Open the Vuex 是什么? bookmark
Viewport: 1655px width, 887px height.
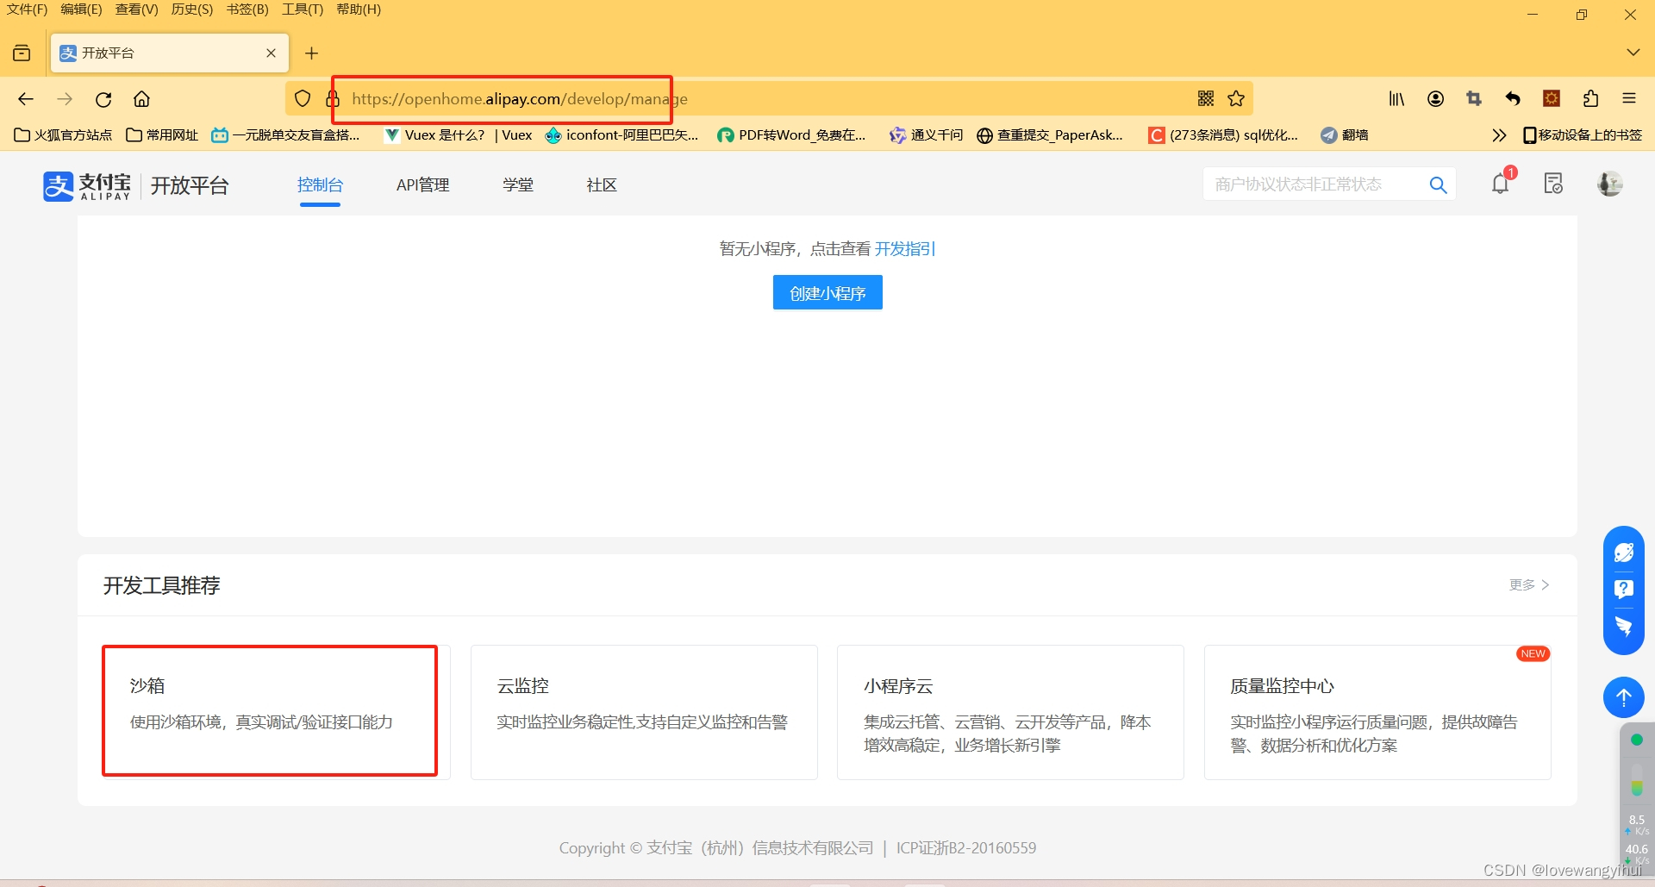(459, 135)
